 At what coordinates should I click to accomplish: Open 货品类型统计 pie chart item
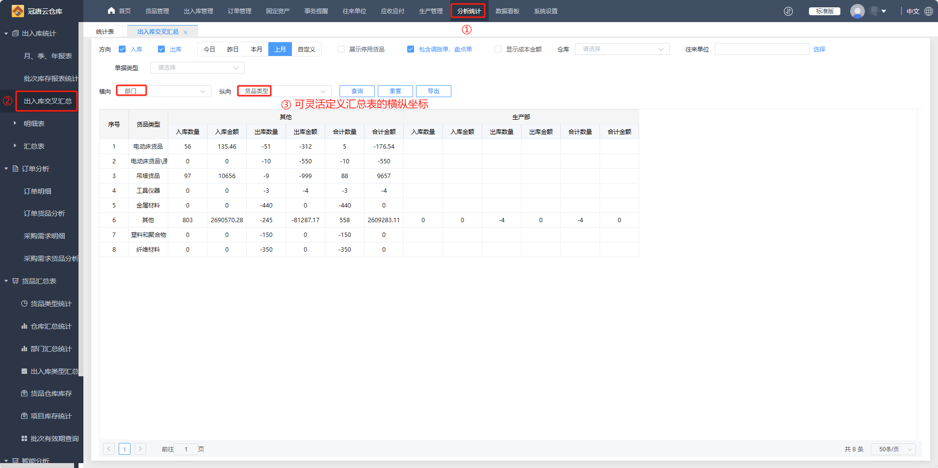point(46,304)
